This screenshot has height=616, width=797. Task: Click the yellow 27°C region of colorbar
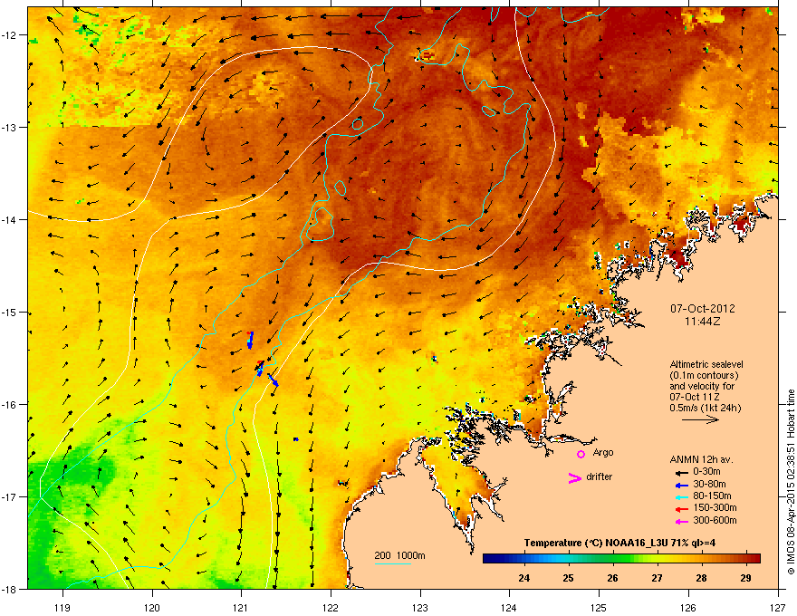click(658, 558)
